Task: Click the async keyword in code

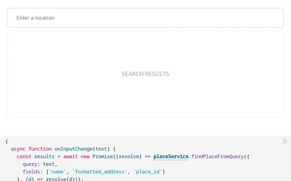Action: 18,149
